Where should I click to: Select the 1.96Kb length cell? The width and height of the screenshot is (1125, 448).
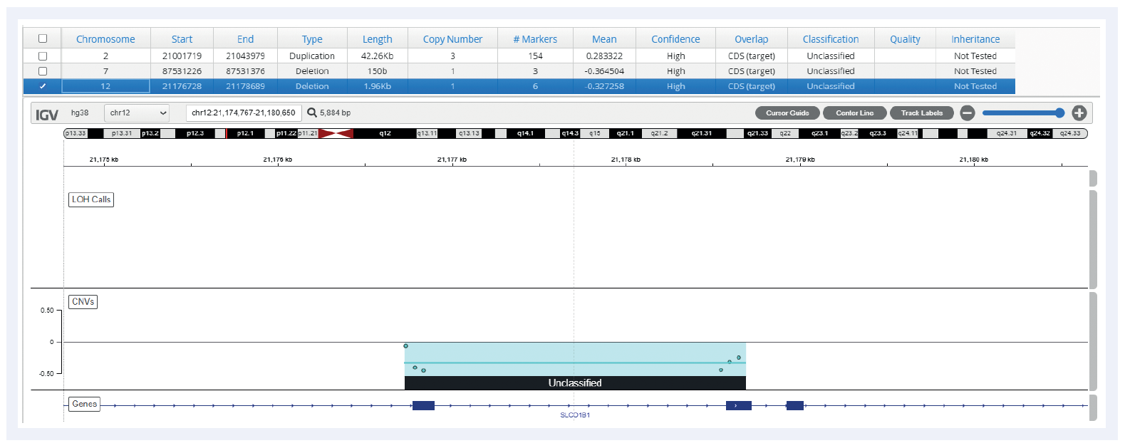tap(378, 86)
